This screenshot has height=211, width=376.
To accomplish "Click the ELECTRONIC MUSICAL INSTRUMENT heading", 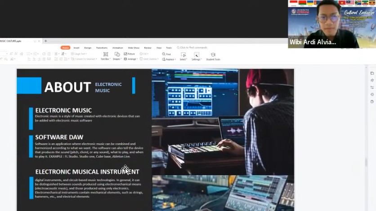I will pyautogui.click(x=87, y=172).
